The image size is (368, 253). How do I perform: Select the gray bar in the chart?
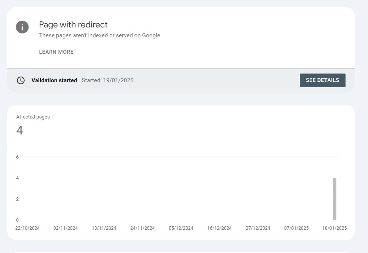click(334, 199)
